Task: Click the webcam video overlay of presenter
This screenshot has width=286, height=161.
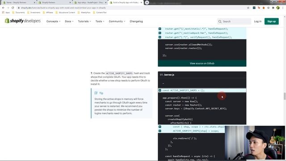Action: tap(255, 143)
